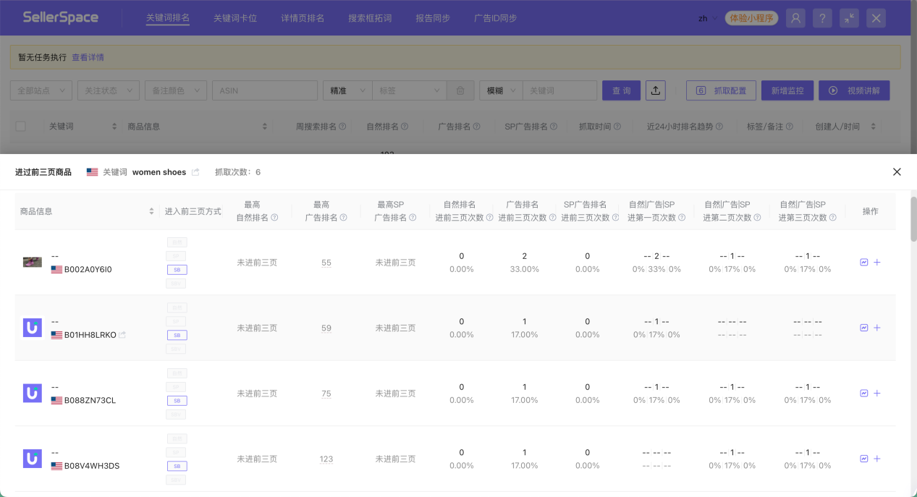This screenshot has height=497, width=917.
Task: Open the ranking trend chart for B002A0Y6I0
Action: click(x=863, y=262)
